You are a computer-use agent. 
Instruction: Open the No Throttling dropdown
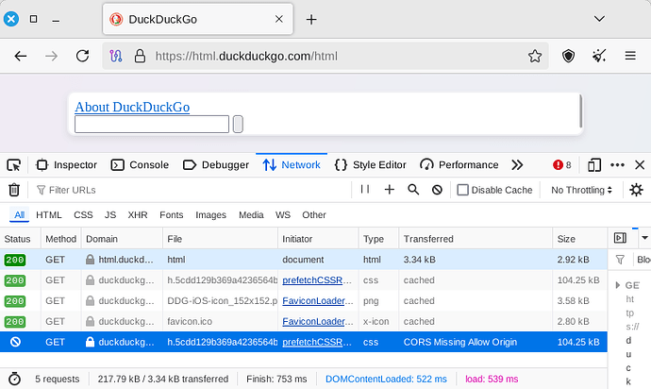582,190
